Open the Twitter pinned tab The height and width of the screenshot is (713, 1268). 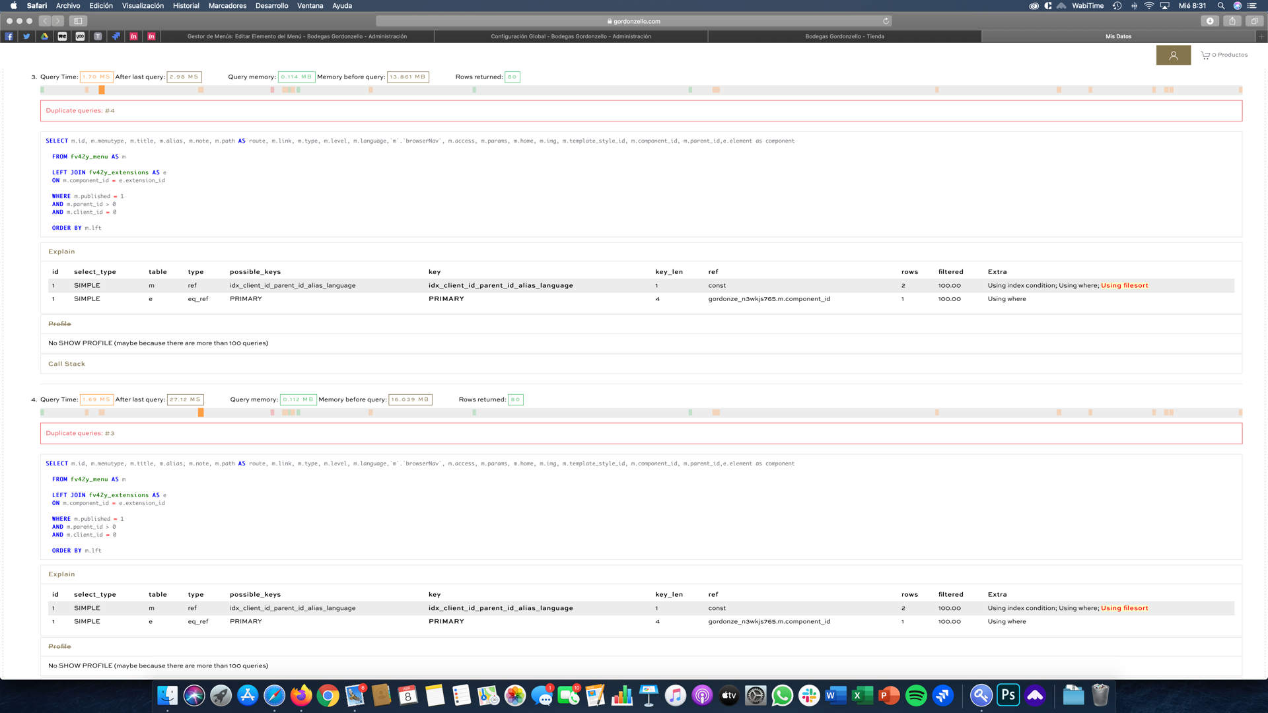(26, 36)
